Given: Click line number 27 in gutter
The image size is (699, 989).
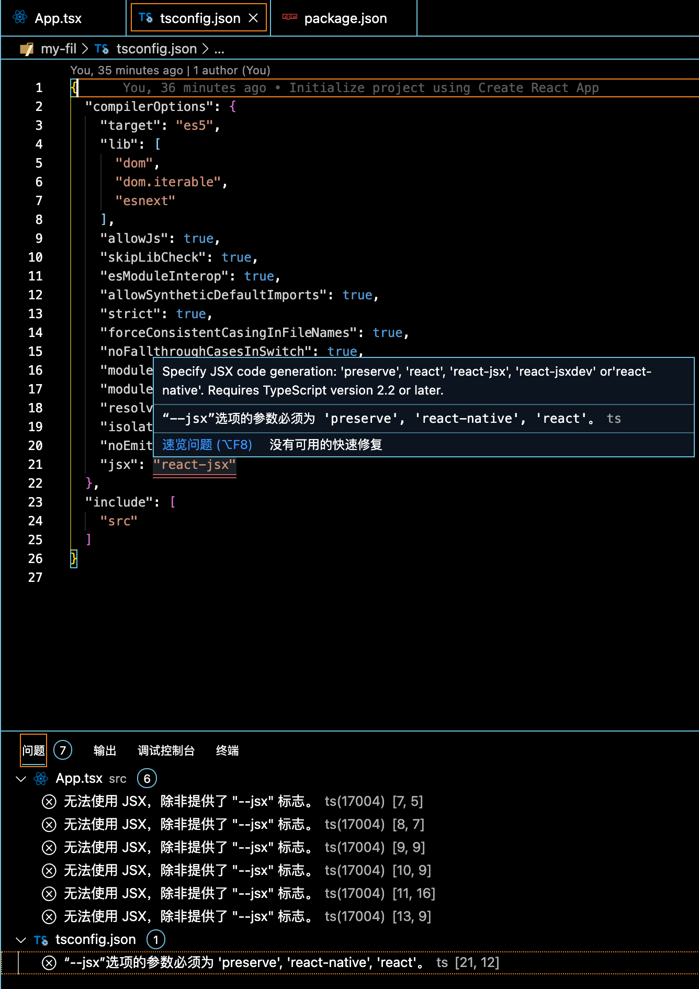Looking at the screenshot, I should coord(35,577).
